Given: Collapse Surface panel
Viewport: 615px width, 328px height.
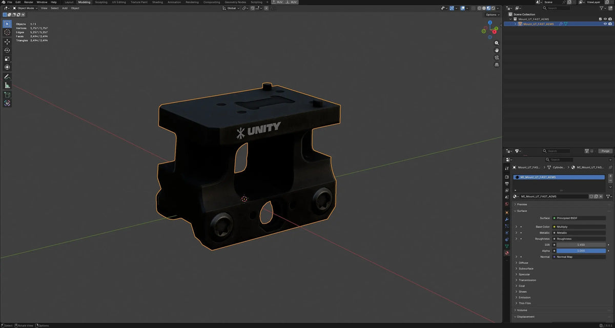Looking at the screenshot, I should [x=521, y=211].
